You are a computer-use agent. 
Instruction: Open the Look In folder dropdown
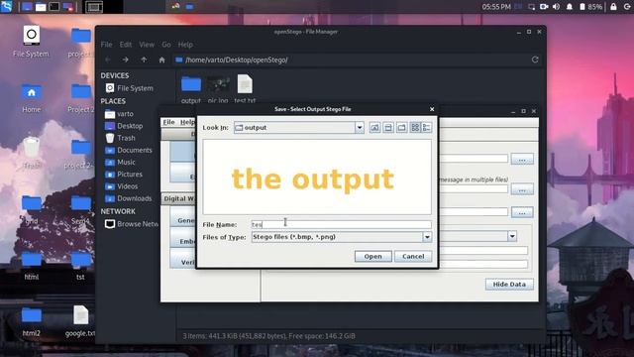[x=359, y=128]
